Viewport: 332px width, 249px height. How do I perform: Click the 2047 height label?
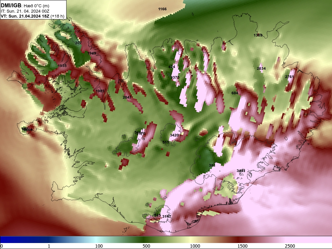(127, 97)
